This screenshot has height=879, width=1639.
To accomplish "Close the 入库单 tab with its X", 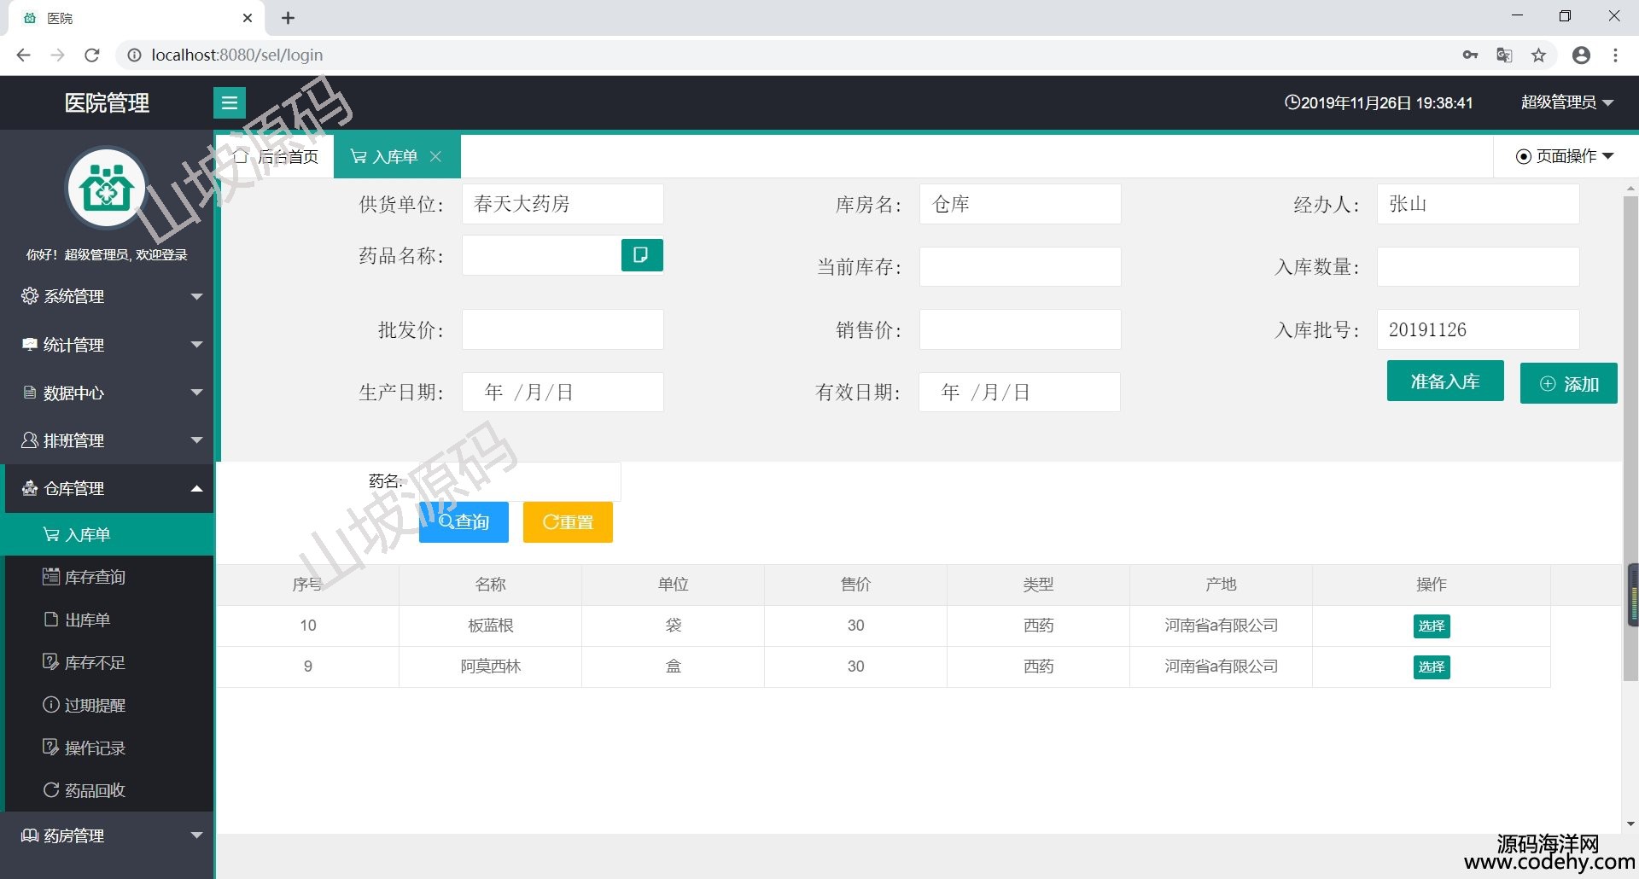I will click(x=436, y=156).
